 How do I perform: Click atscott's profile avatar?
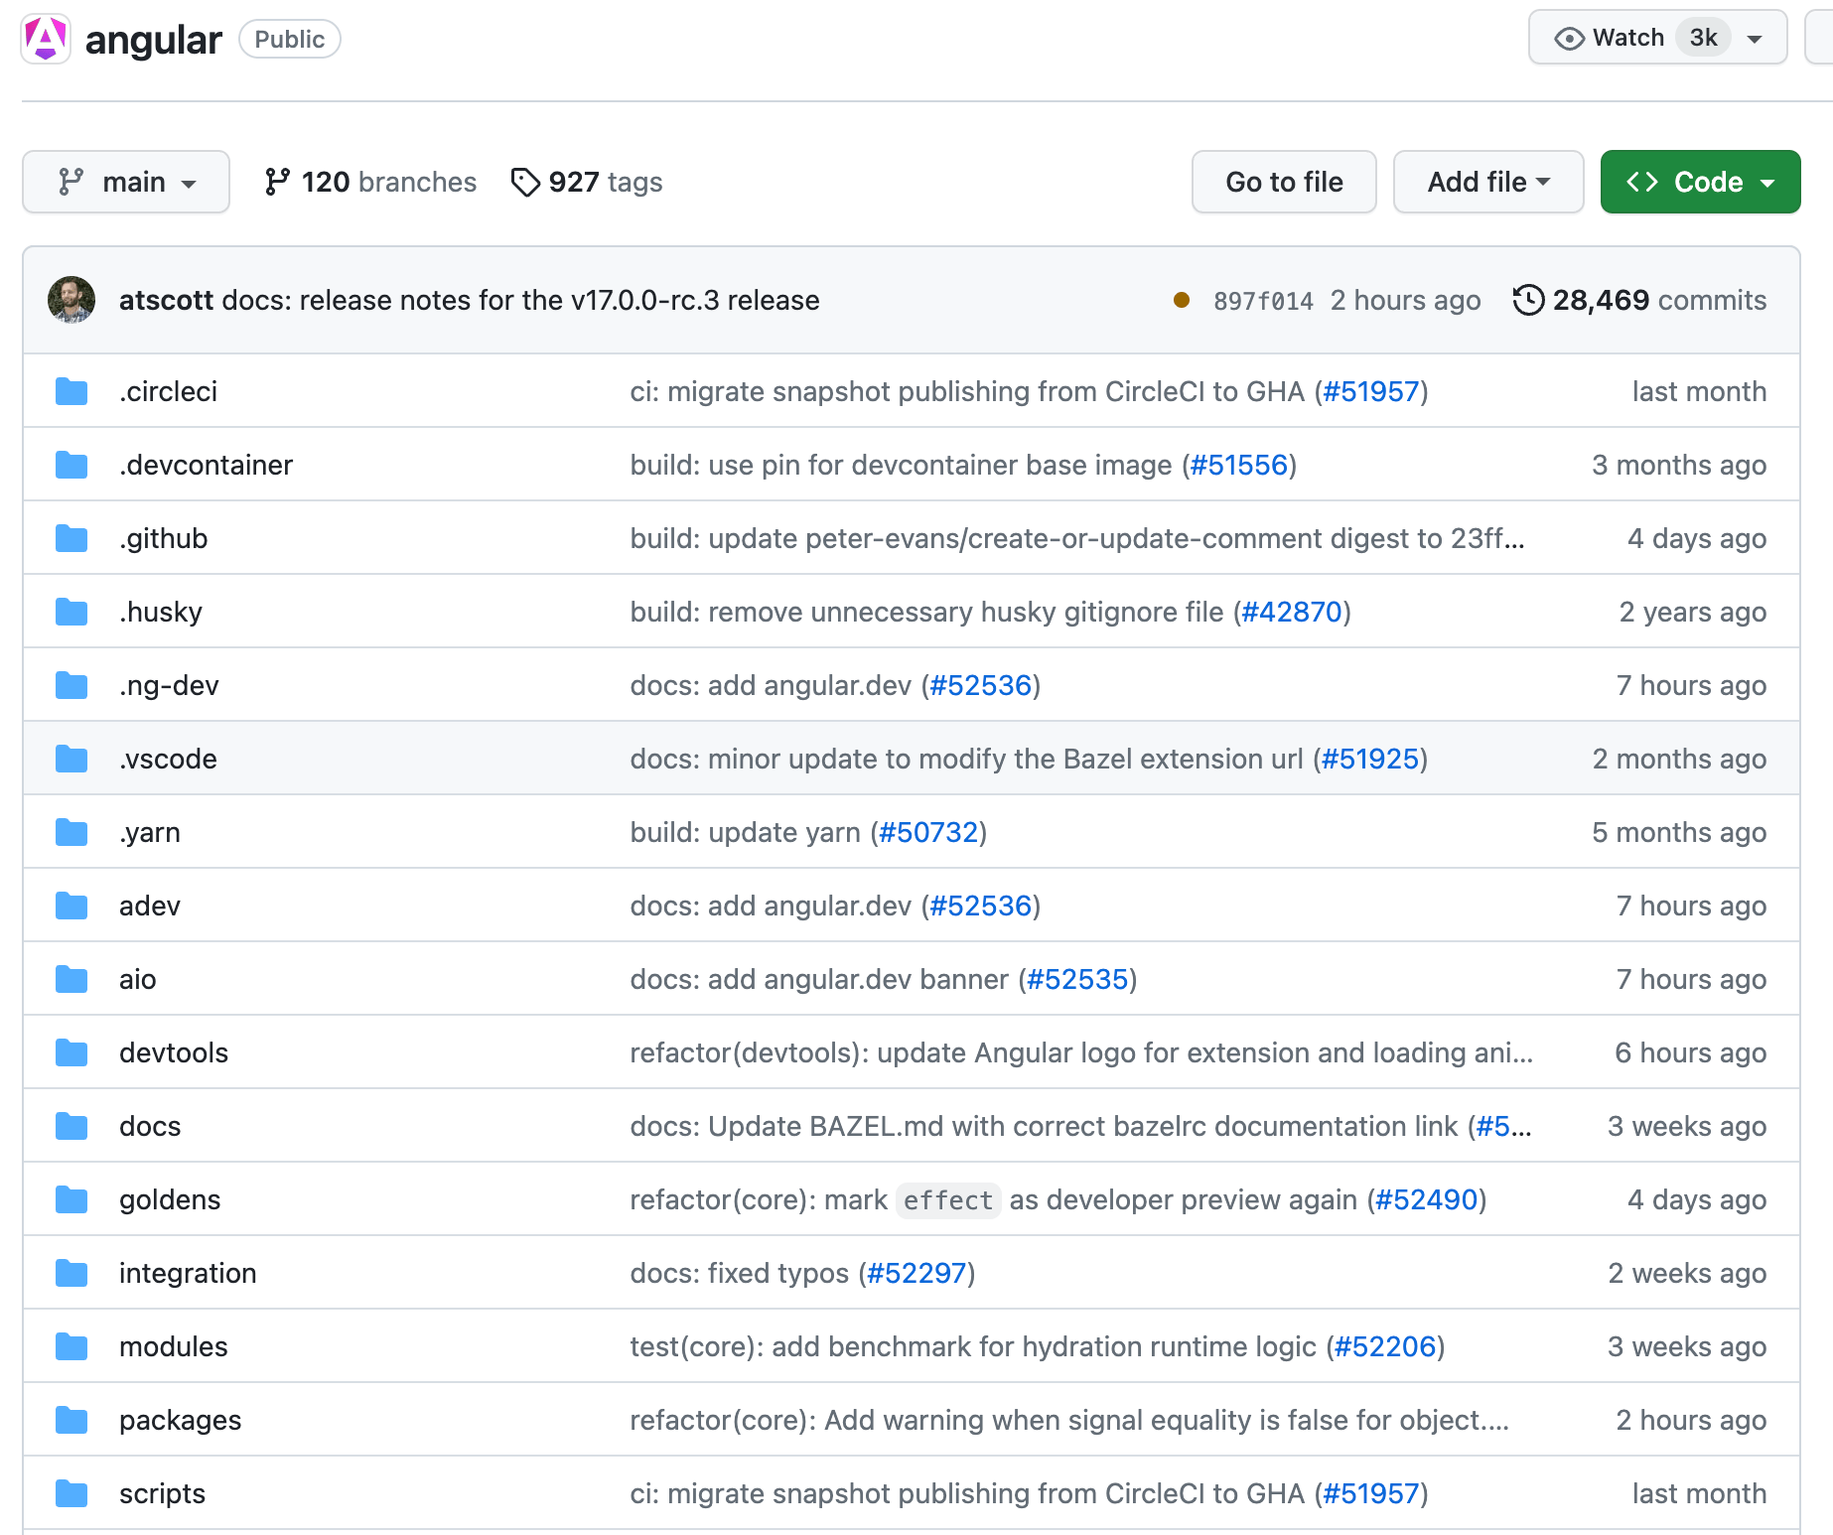tap(71, 300)
